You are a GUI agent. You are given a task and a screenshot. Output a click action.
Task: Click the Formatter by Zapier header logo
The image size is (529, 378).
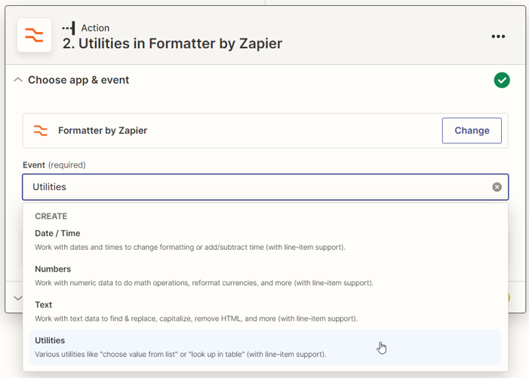tap(34, 35)
